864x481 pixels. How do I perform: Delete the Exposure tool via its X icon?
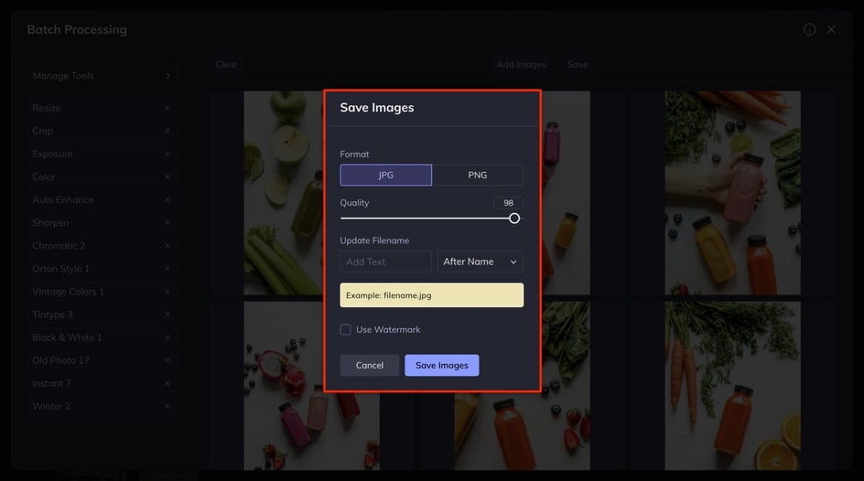point(167,155)
